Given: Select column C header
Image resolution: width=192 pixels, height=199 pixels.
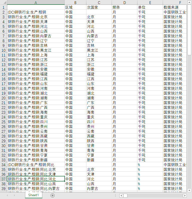Looking at the screenshot, I should [x=99, y=3].
